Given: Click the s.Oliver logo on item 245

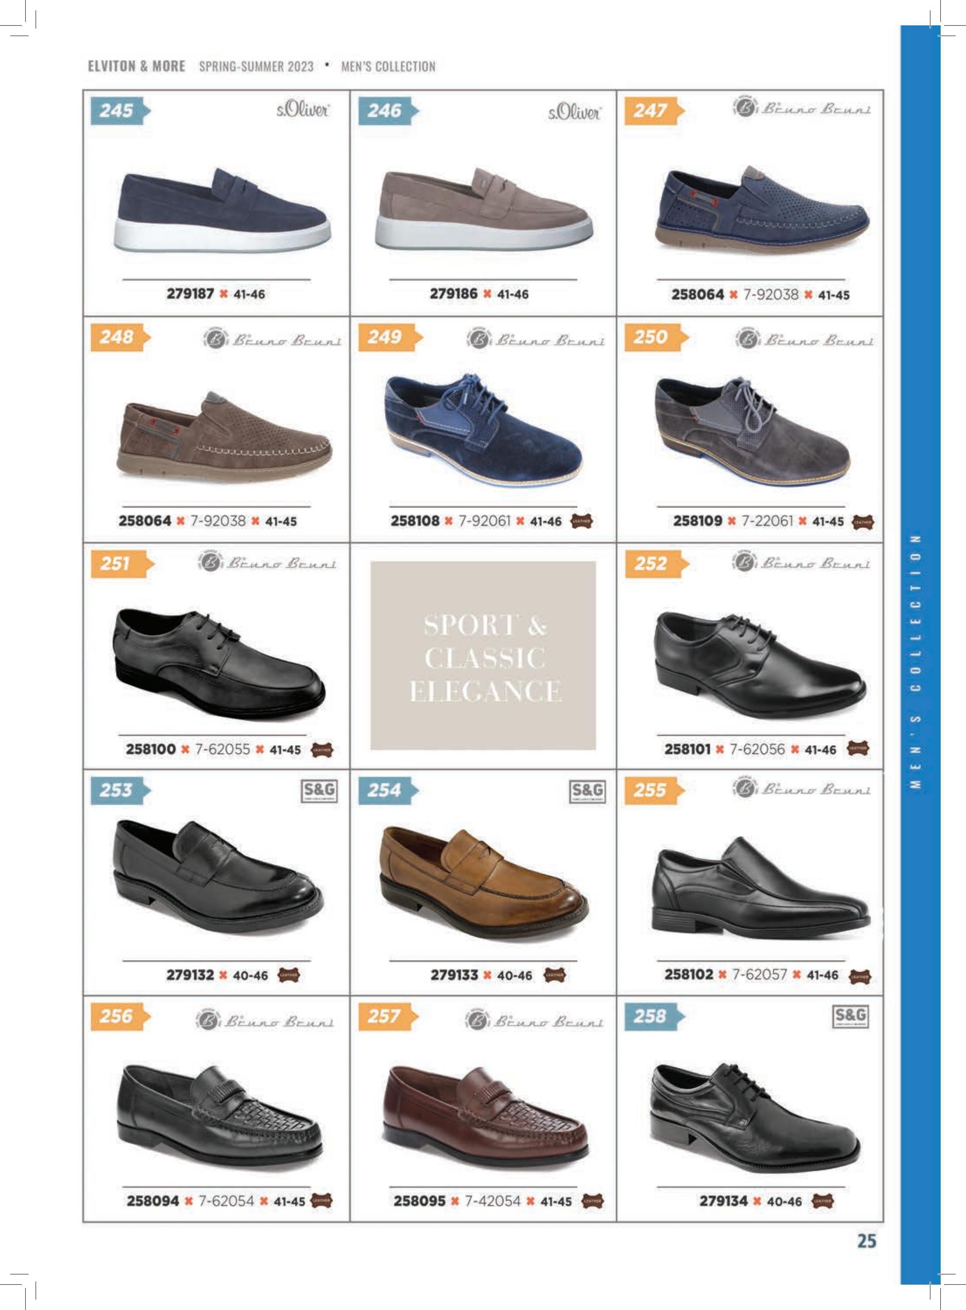Looking at the screenshot, I should click(303, 110).
